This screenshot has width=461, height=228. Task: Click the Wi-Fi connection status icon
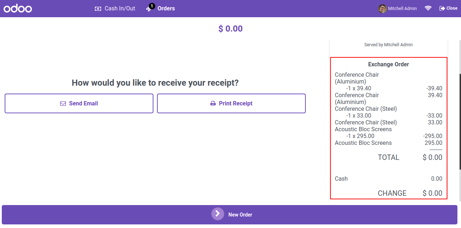[x=428, y=8]
